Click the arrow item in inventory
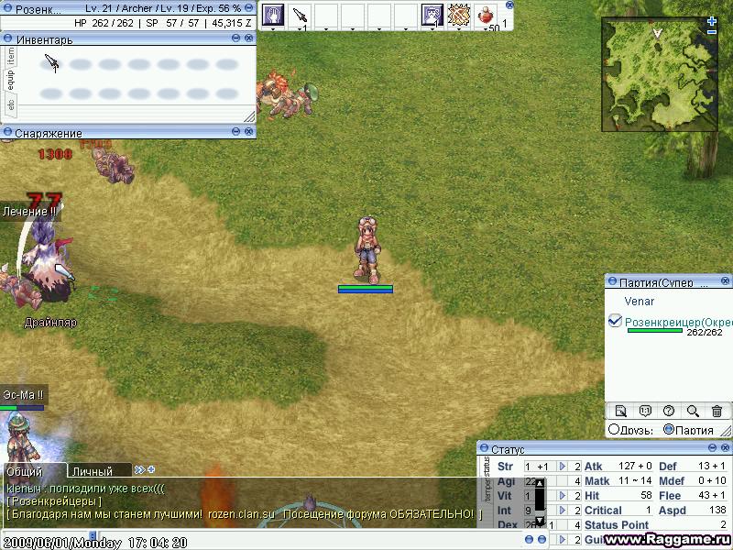Image resolution: width=733 pixels, height=550 pixels. 51,62
